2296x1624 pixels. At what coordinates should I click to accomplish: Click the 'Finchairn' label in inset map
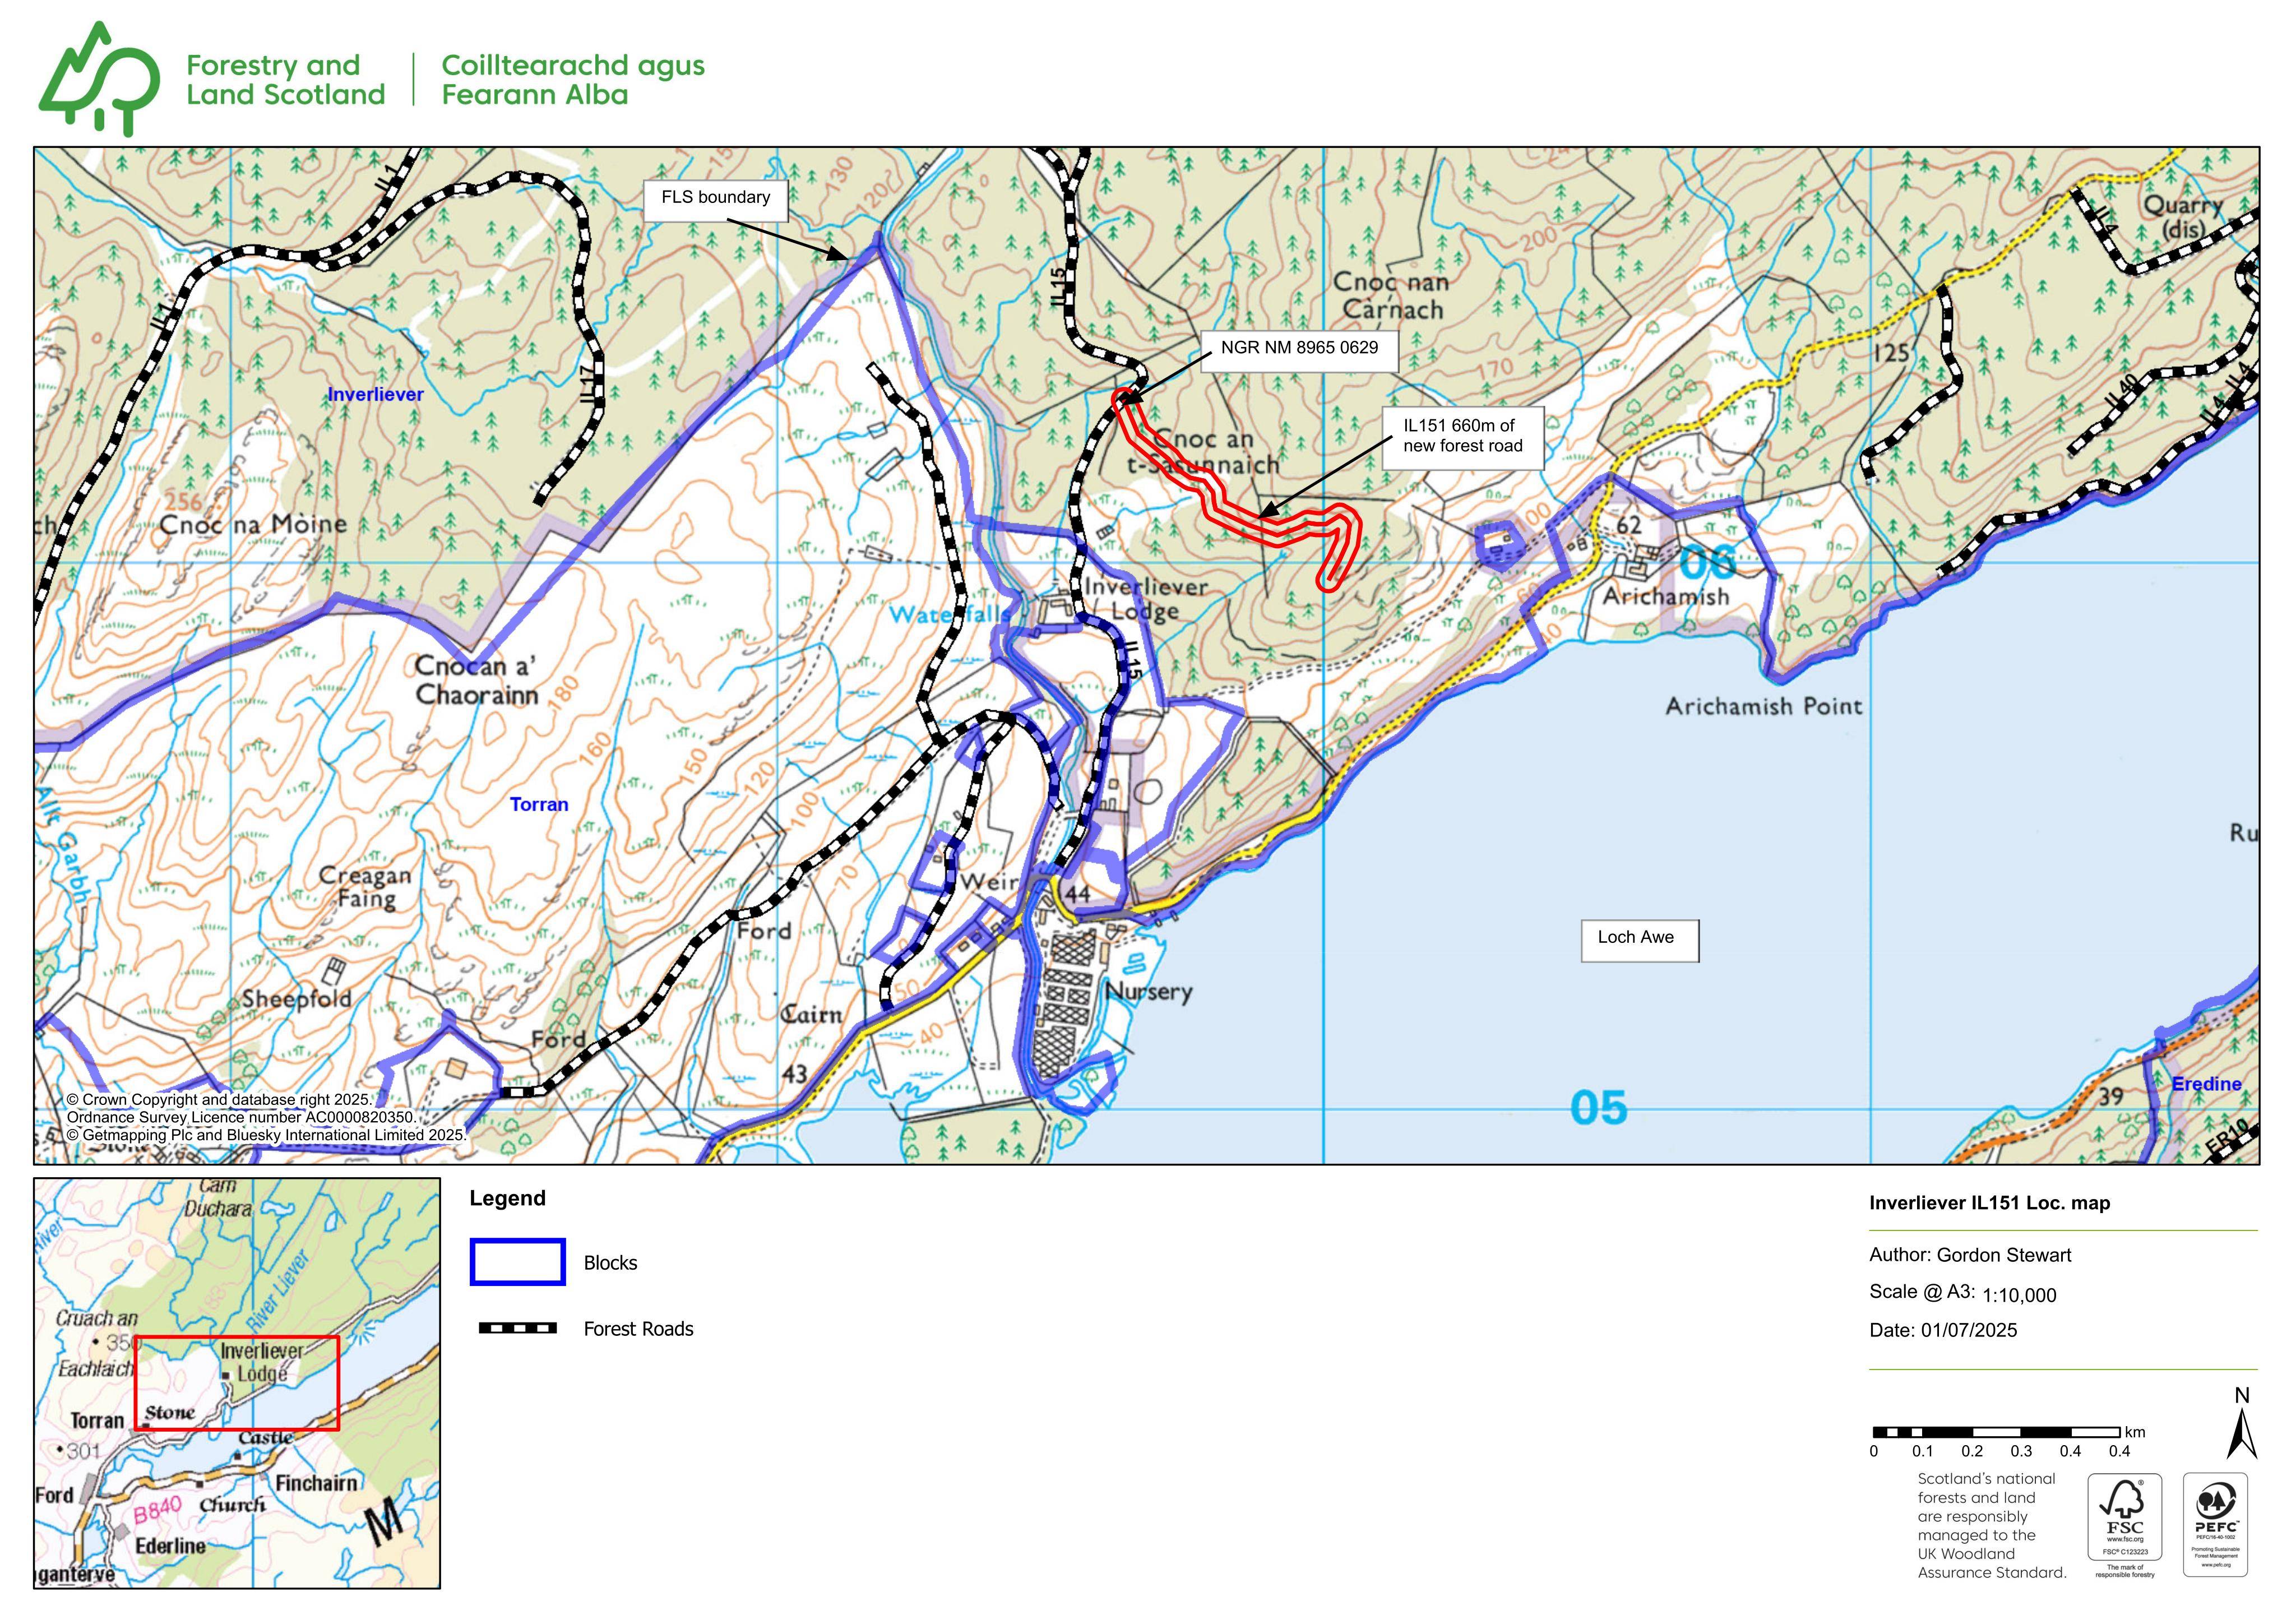[316, 1483]
